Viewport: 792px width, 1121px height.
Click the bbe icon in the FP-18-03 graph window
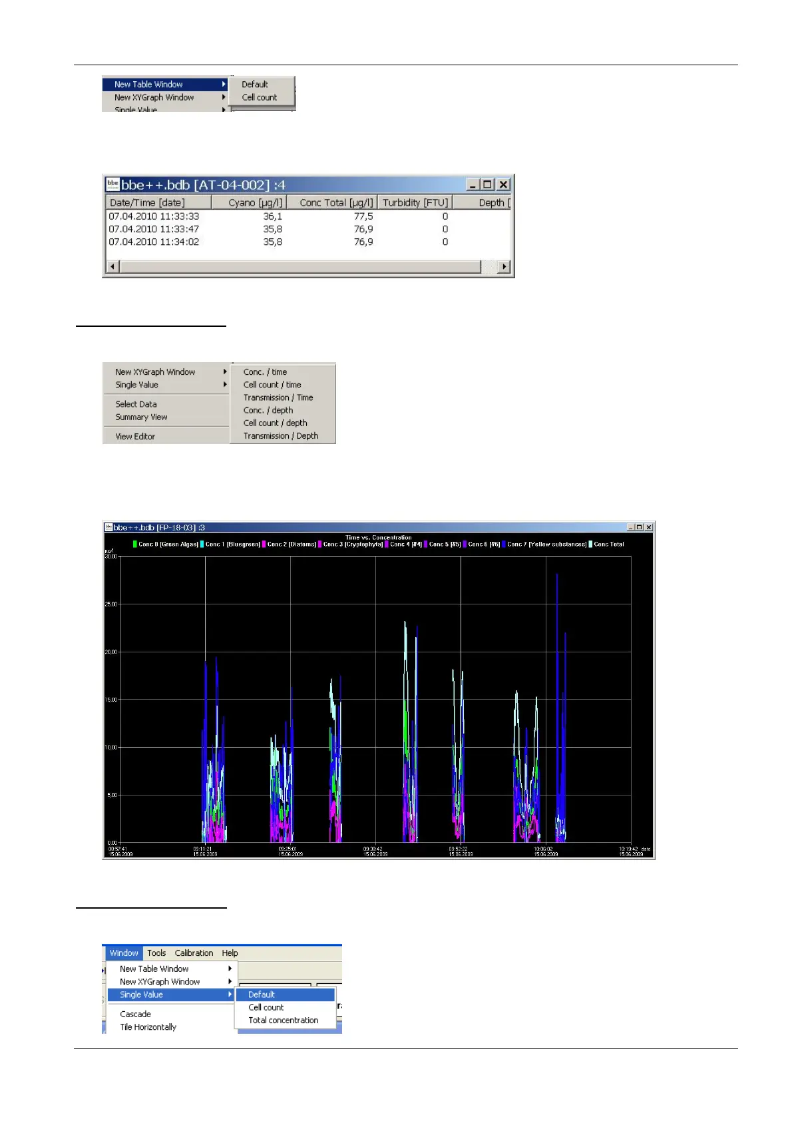click(x=108, y=527)
